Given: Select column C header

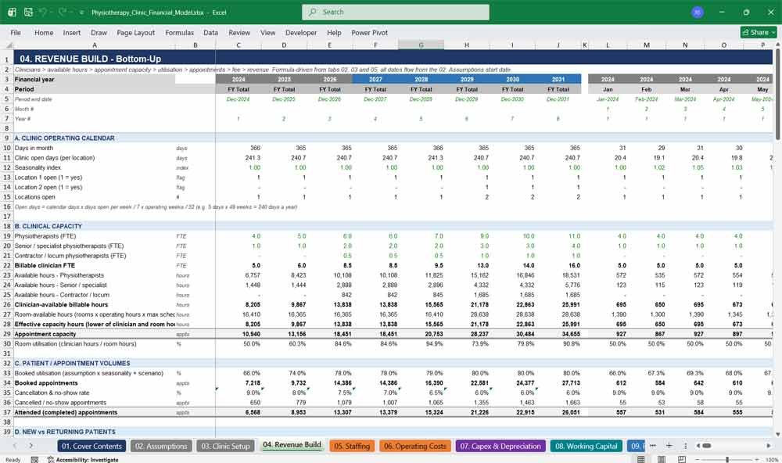Looking at the screenshot, I should (239, 45).
